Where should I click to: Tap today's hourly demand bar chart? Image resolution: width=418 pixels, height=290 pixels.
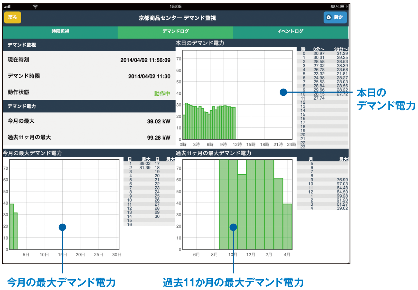(237, 95)
